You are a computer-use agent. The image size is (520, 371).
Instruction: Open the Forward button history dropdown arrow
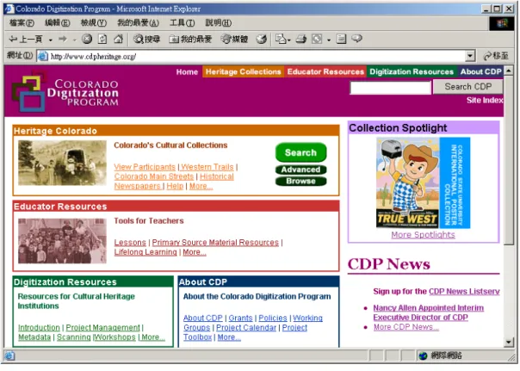click(x=74, y=40)
